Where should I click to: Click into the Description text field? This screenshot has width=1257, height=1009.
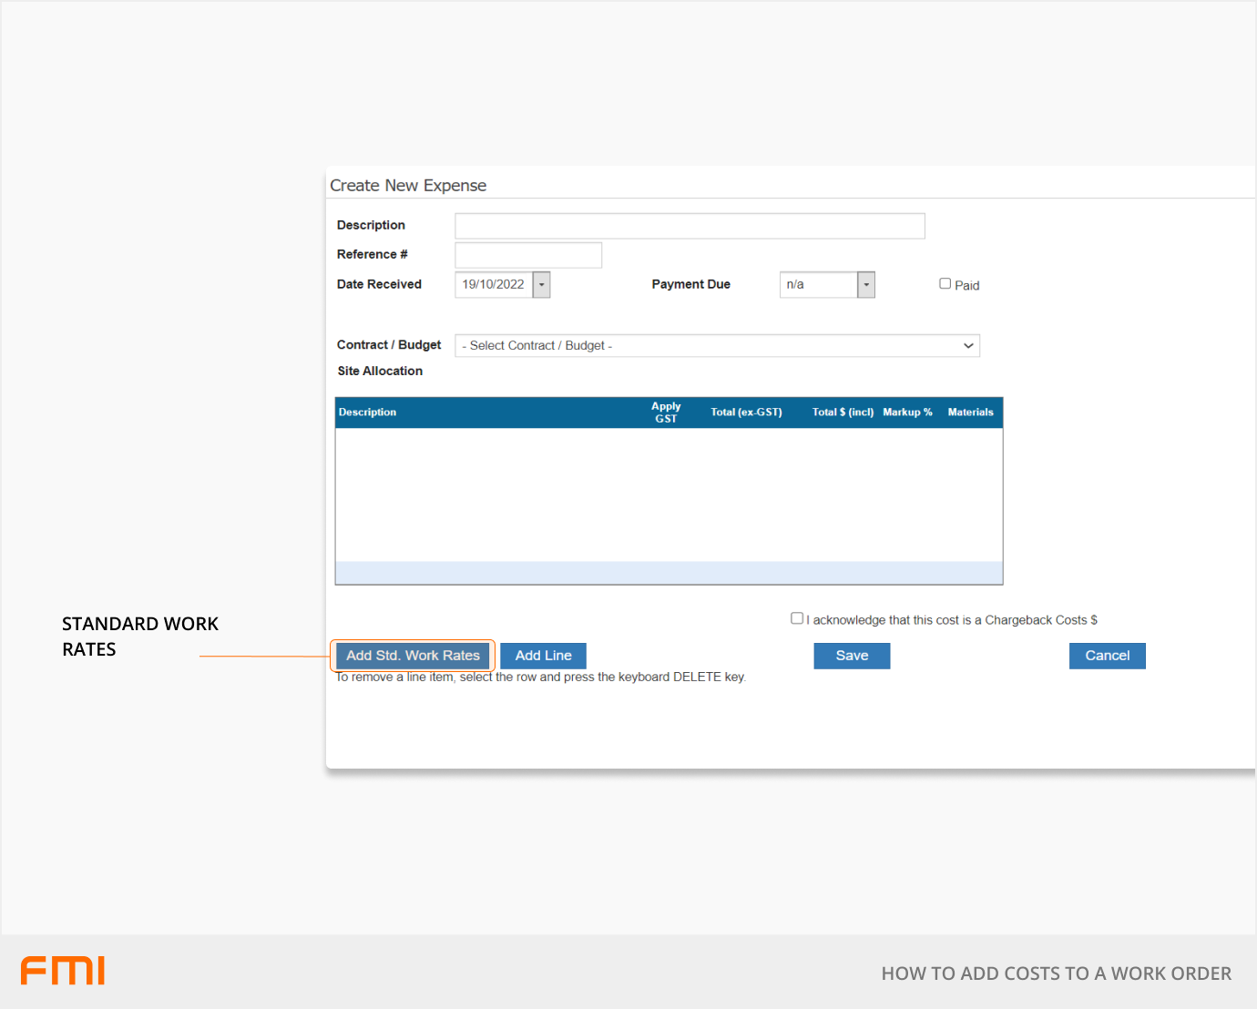(x=690, y=226)
